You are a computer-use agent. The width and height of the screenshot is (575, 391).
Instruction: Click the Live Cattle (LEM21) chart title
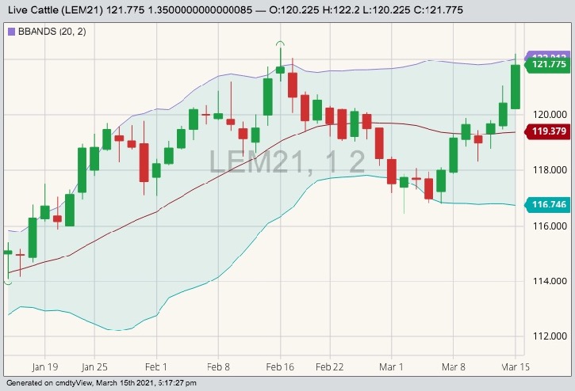click(x=55, y=9)
